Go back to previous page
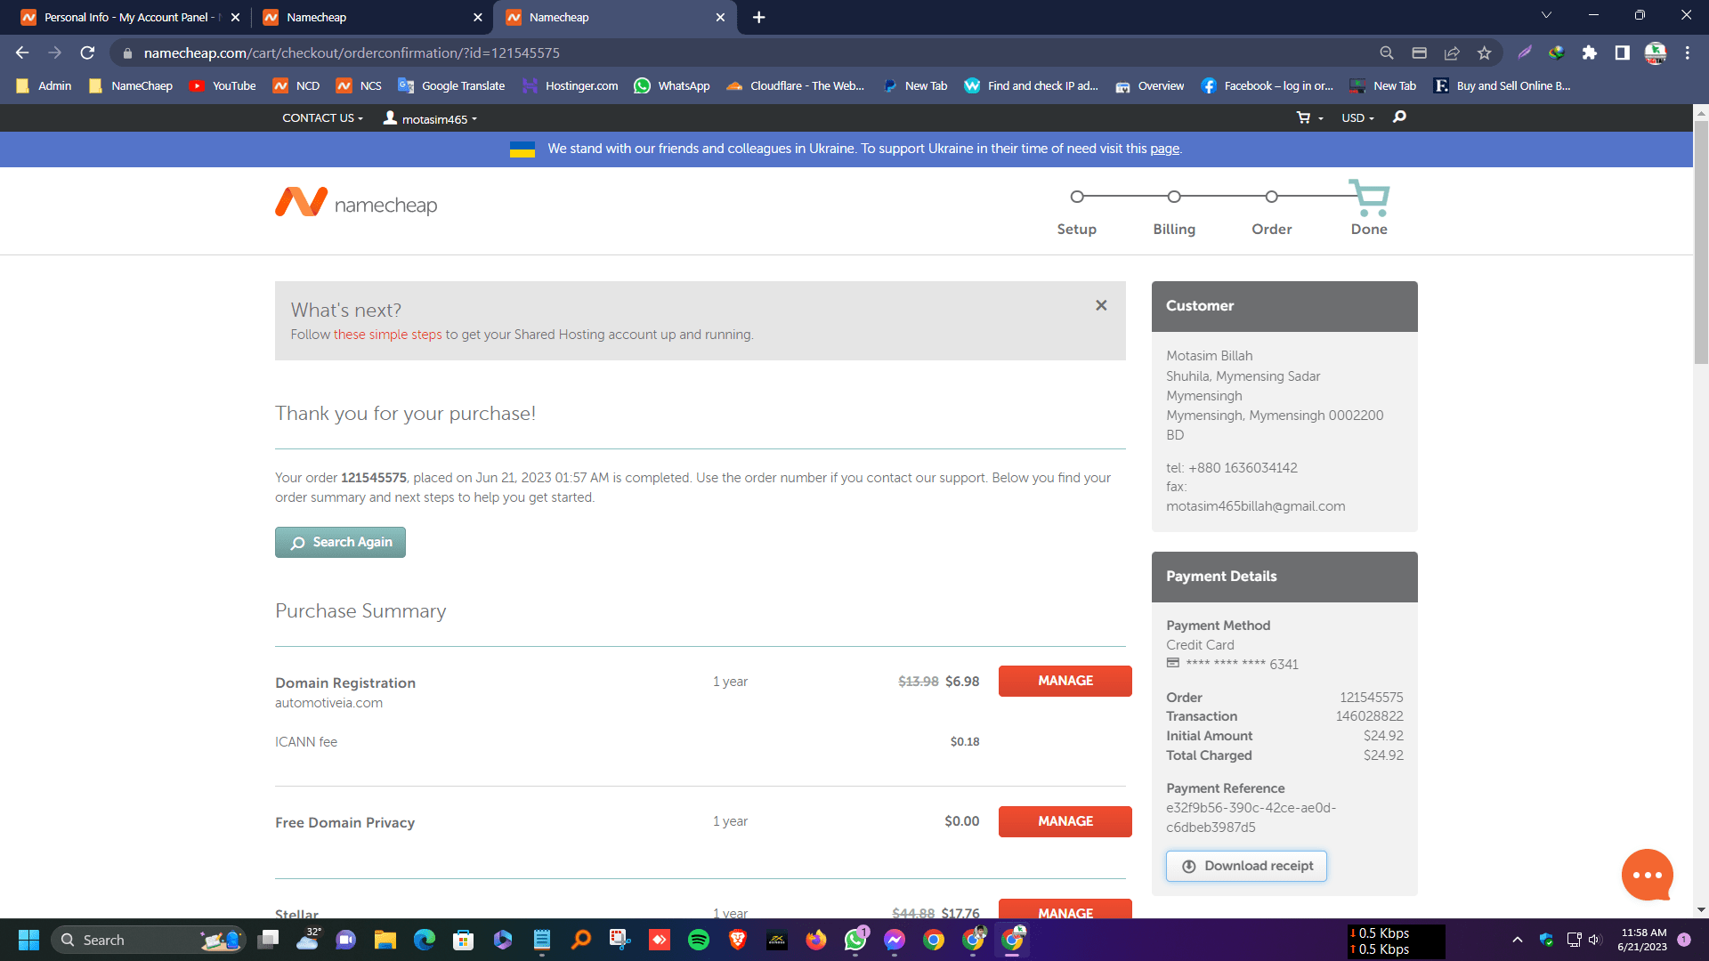This screenshot has height=961, width=1709. (22, 52)
